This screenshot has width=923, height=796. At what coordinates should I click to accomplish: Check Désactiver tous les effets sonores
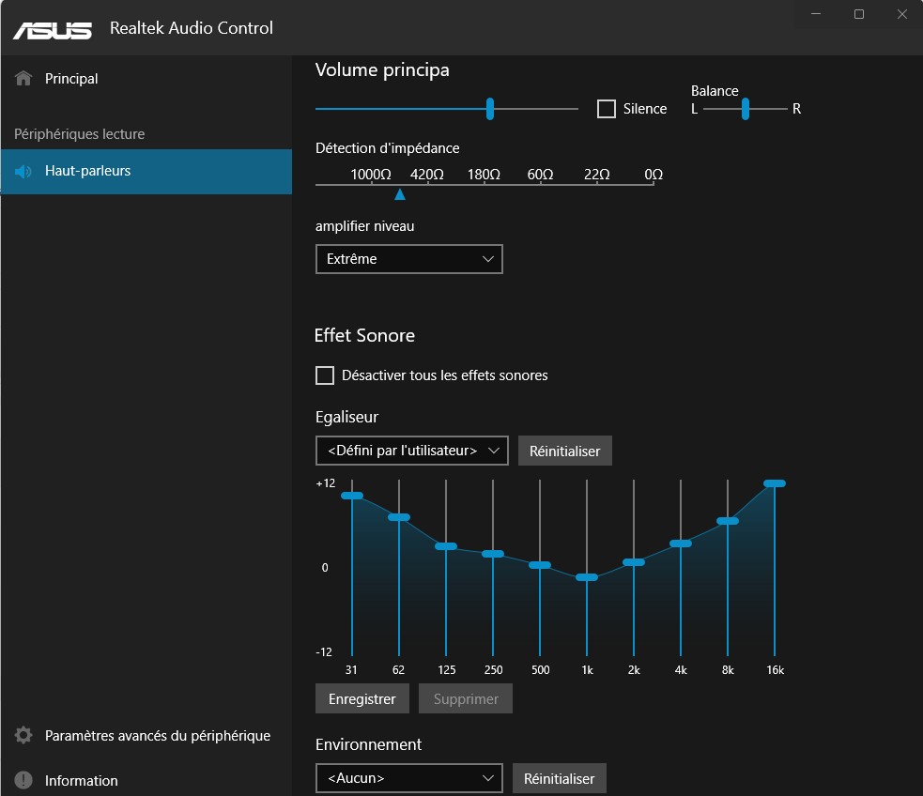325,375
